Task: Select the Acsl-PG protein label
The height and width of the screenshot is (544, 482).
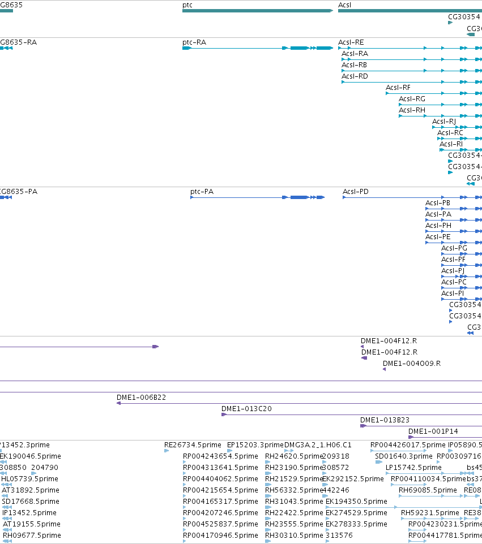Action: point(454,248)
